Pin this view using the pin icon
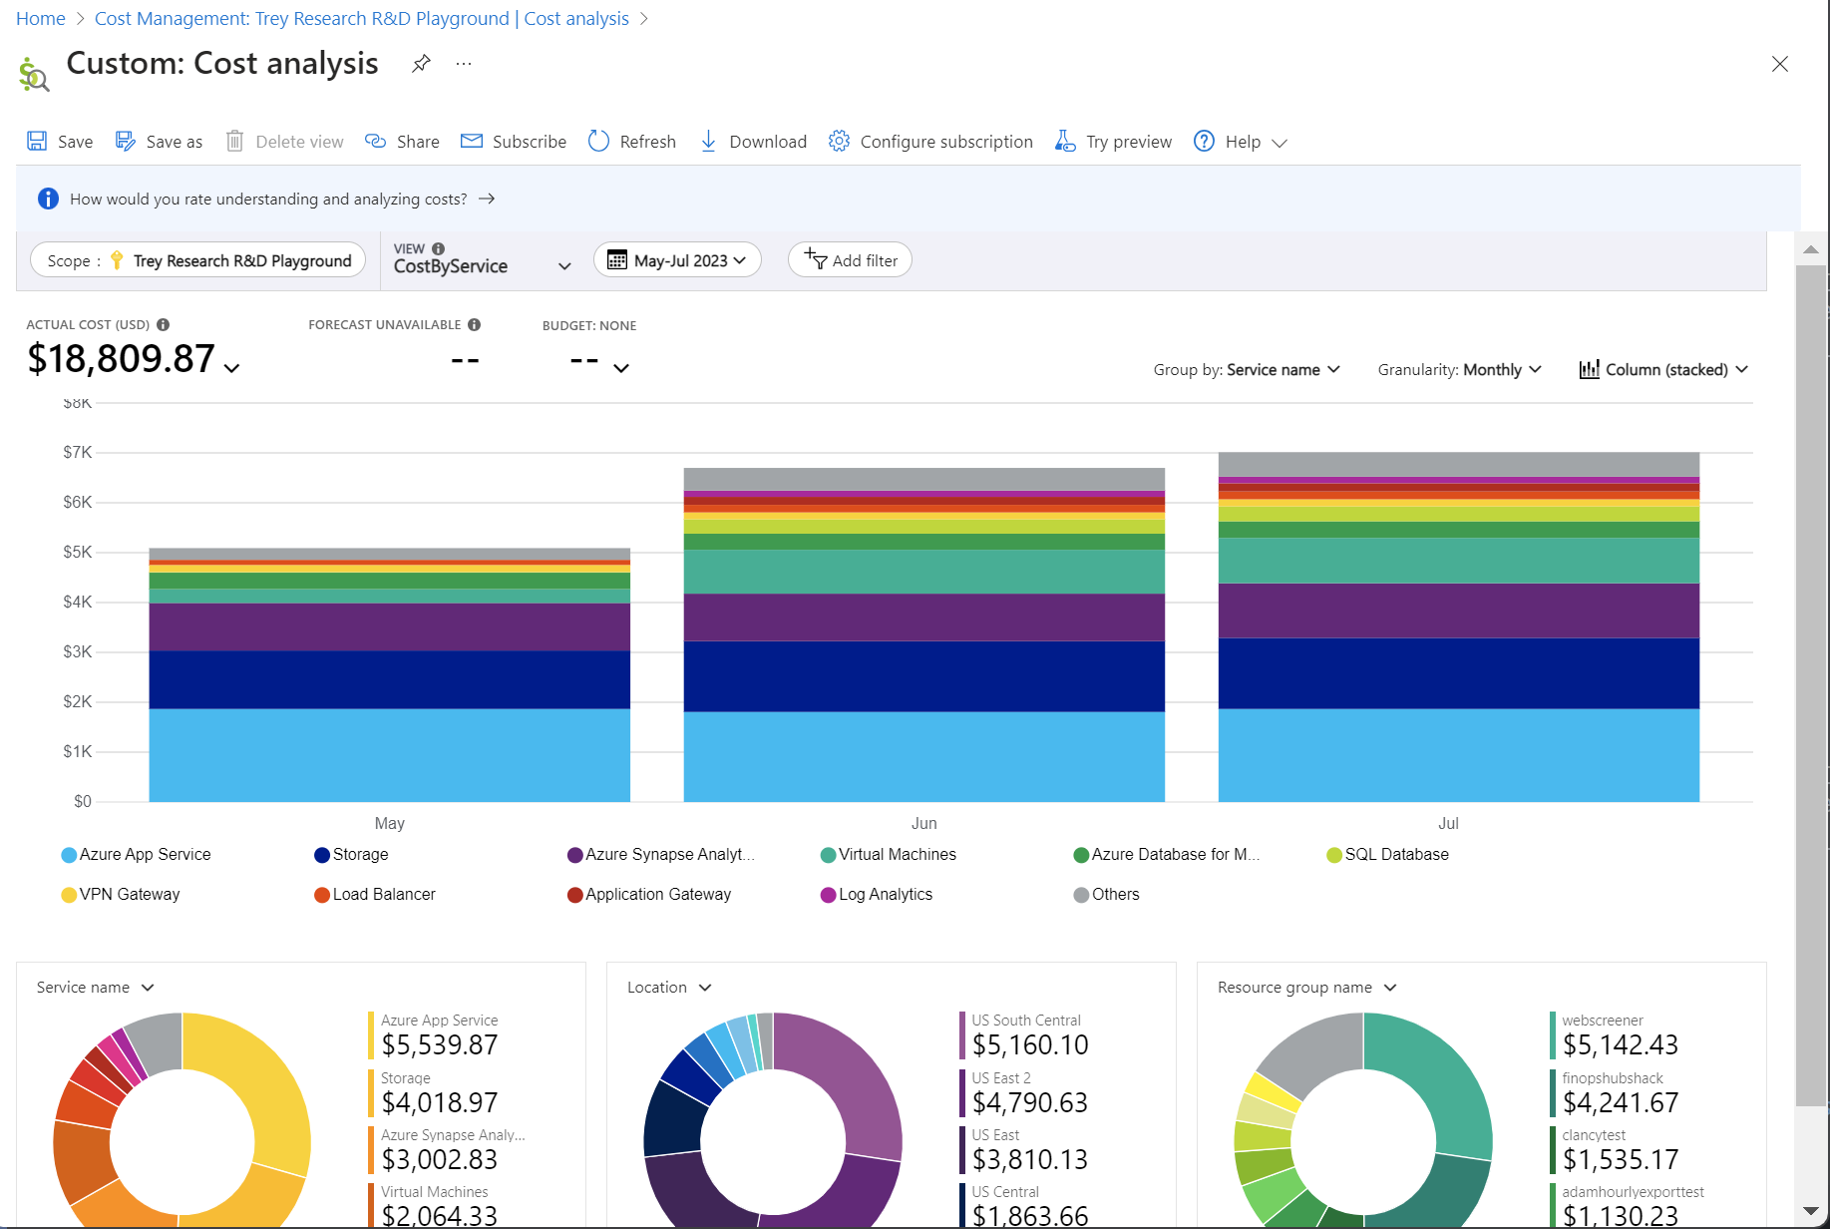This screenshot has height=1229, width=1830. tap(421, 64)
